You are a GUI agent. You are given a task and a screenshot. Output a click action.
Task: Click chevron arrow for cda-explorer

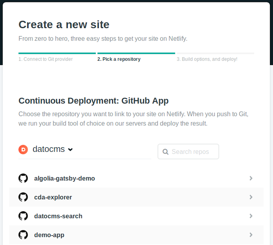(251, 197)
